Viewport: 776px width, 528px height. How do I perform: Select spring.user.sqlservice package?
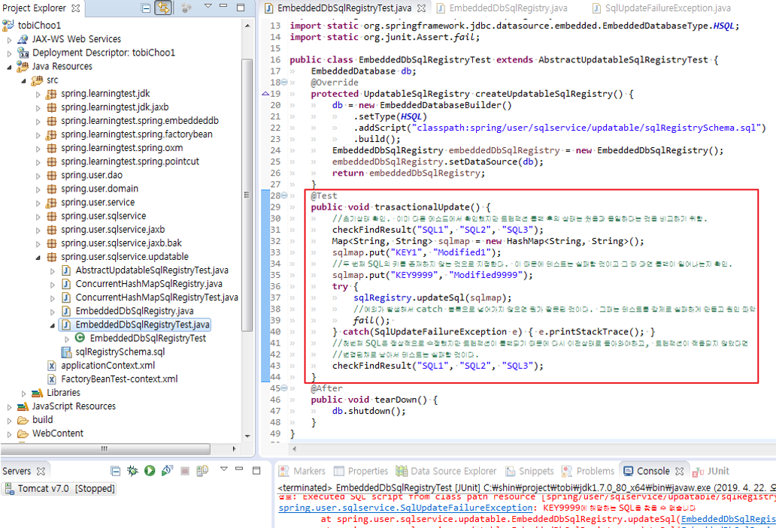point(104,216)
